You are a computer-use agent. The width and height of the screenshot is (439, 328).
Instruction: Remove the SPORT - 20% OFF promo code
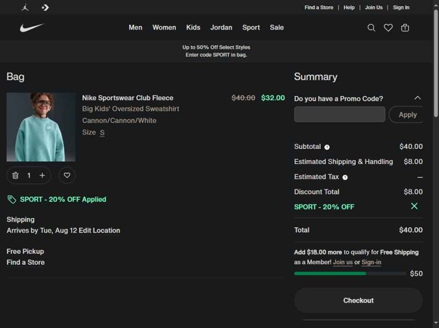(414, 206)
